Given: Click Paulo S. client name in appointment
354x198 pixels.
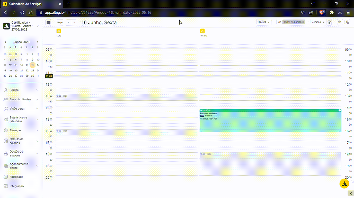Looking at the screenshot, I should (x=209, y=116).
